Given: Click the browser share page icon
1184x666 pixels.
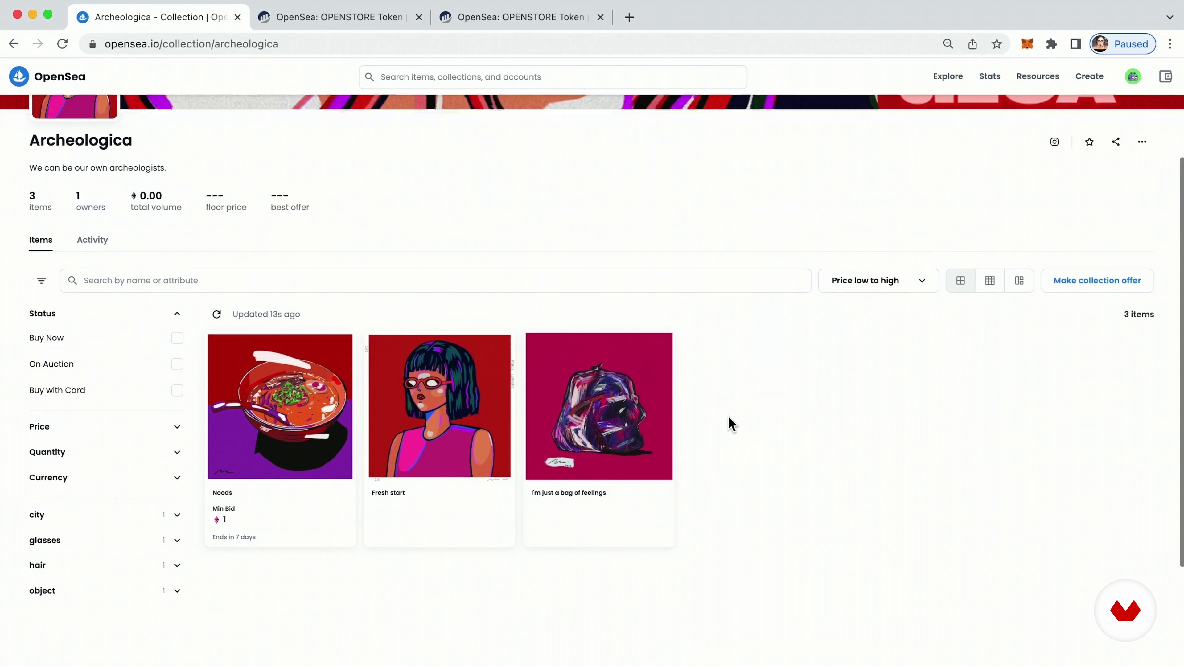Looking at the screenshot, I should [x=972, y=44].
